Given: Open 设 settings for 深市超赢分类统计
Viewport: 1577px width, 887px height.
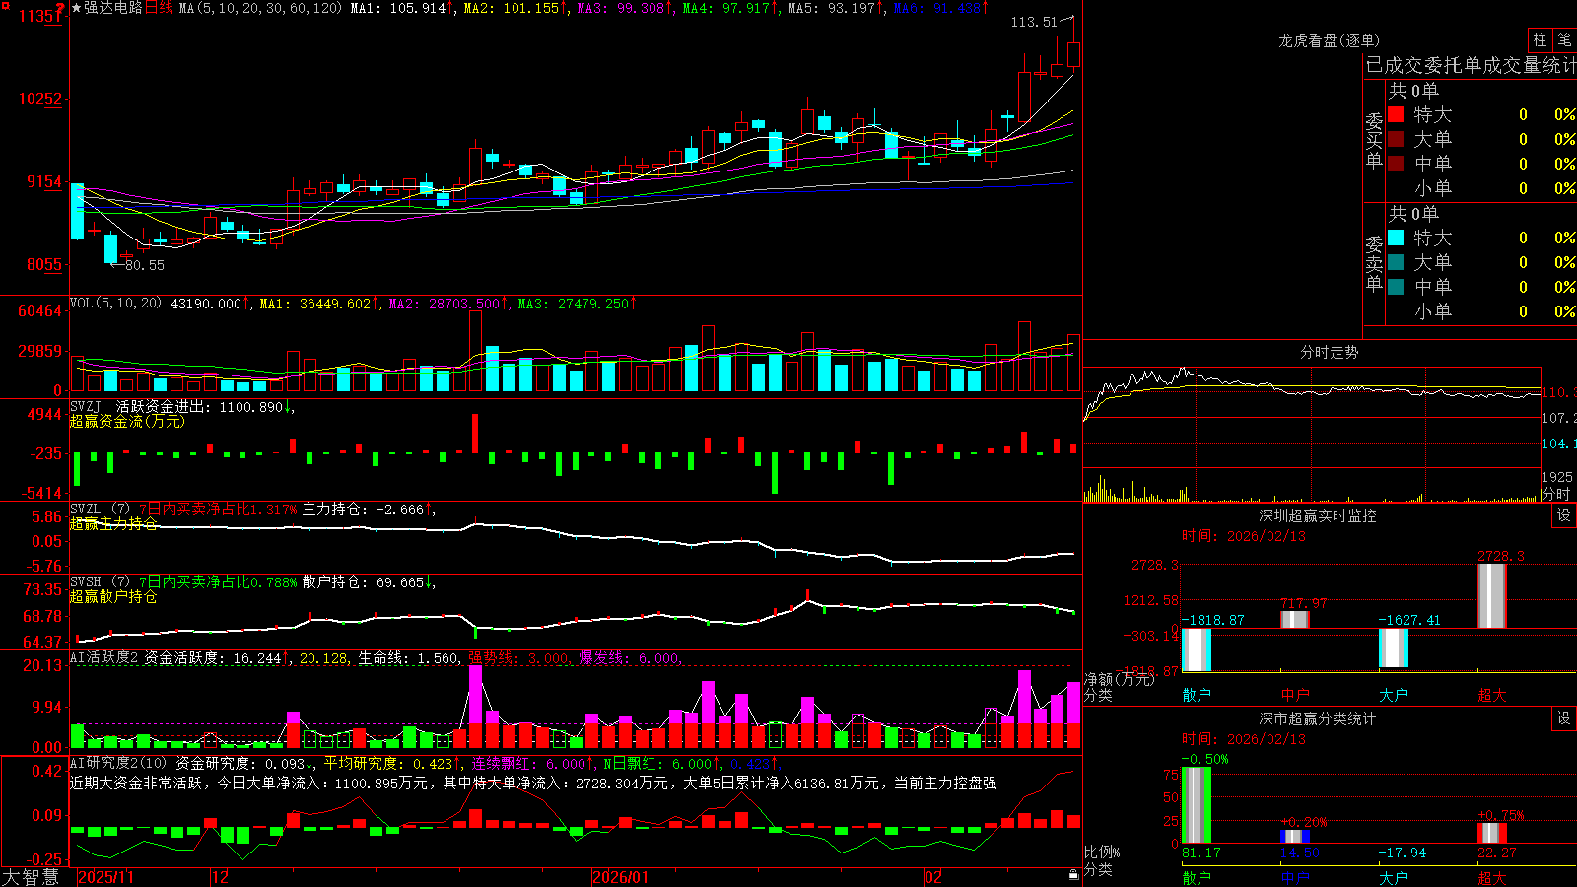Looking at the screenshot, I should 1564,718.
